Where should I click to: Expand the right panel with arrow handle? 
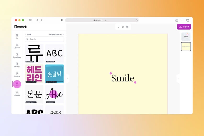178,78
